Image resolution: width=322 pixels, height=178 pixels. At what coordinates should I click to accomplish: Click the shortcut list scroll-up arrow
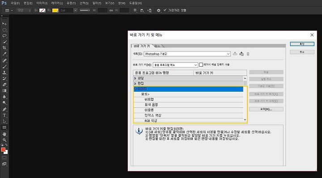click(x=245, y=78)
